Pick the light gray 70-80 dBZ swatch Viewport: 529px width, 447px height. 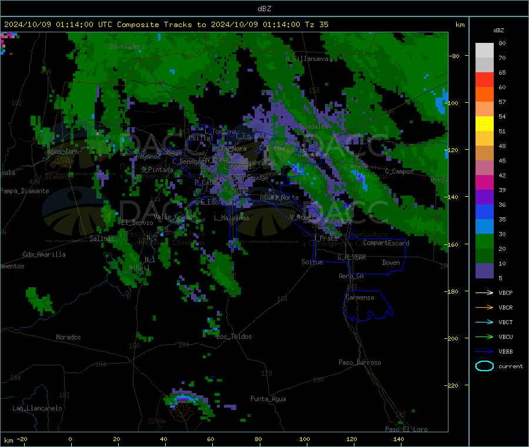click(x=484, y=51)
